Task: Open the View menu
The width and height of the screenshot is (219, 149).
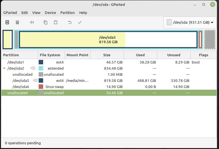Action: [x=36, y=13]
